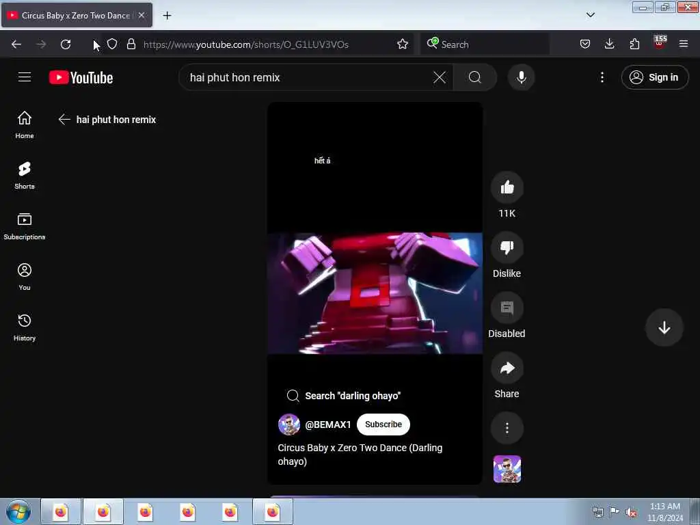
Task: Go to next short with down arrow
Action: click(x=664, y=327)
